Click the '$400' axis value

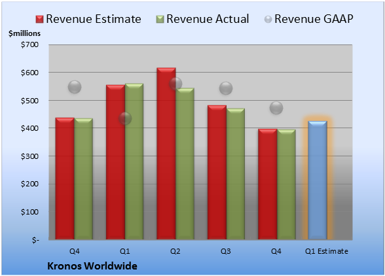point(29,128)
